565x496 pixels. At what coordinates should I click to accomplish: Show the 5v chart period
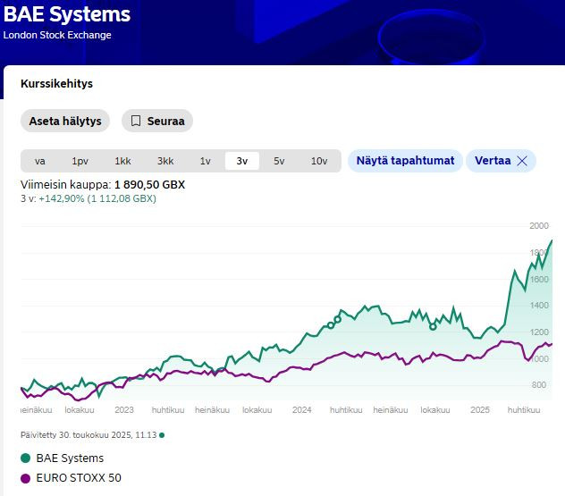[x=279, y=161]
